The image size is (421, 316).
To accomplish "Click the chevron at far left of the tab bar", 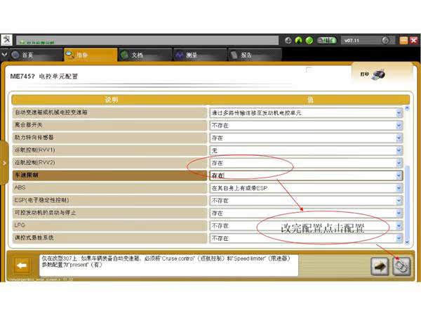I will click(4, 55).
